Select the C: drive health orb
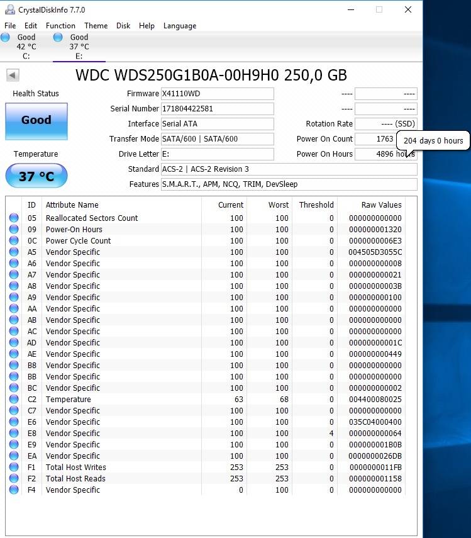The height and width of the screenshot is (538, 471). click(6, 38)
